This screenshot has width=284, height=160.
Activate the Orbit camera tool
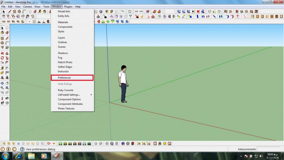click(x=3, y=83)
